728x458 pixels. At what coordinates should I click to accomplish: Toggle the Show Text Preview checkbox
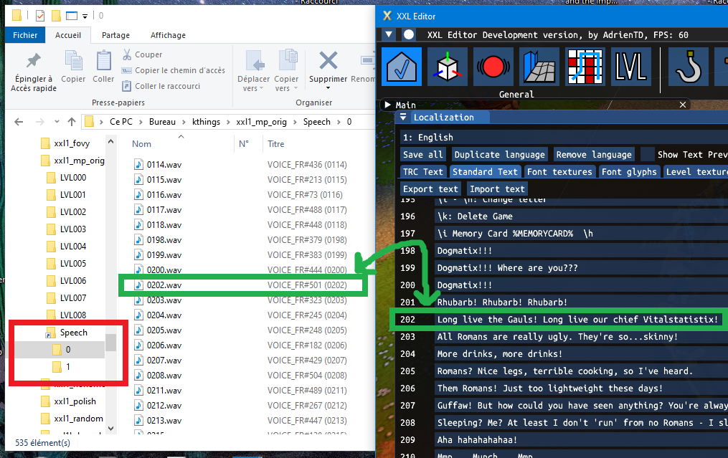[647, 154]
